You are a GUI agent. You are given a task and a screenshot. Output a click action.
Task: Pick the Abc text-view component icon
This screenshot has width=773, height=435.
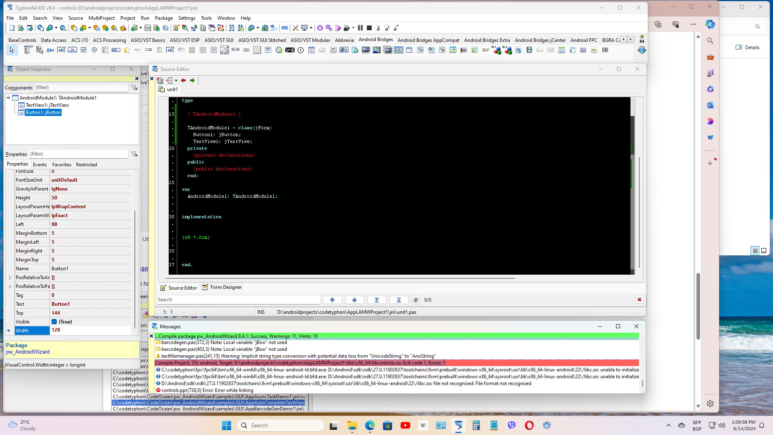tap(50, 50)
